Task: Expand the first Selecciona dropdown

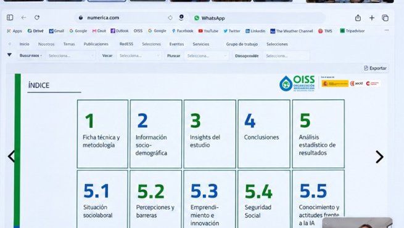Action: (71, 56)
